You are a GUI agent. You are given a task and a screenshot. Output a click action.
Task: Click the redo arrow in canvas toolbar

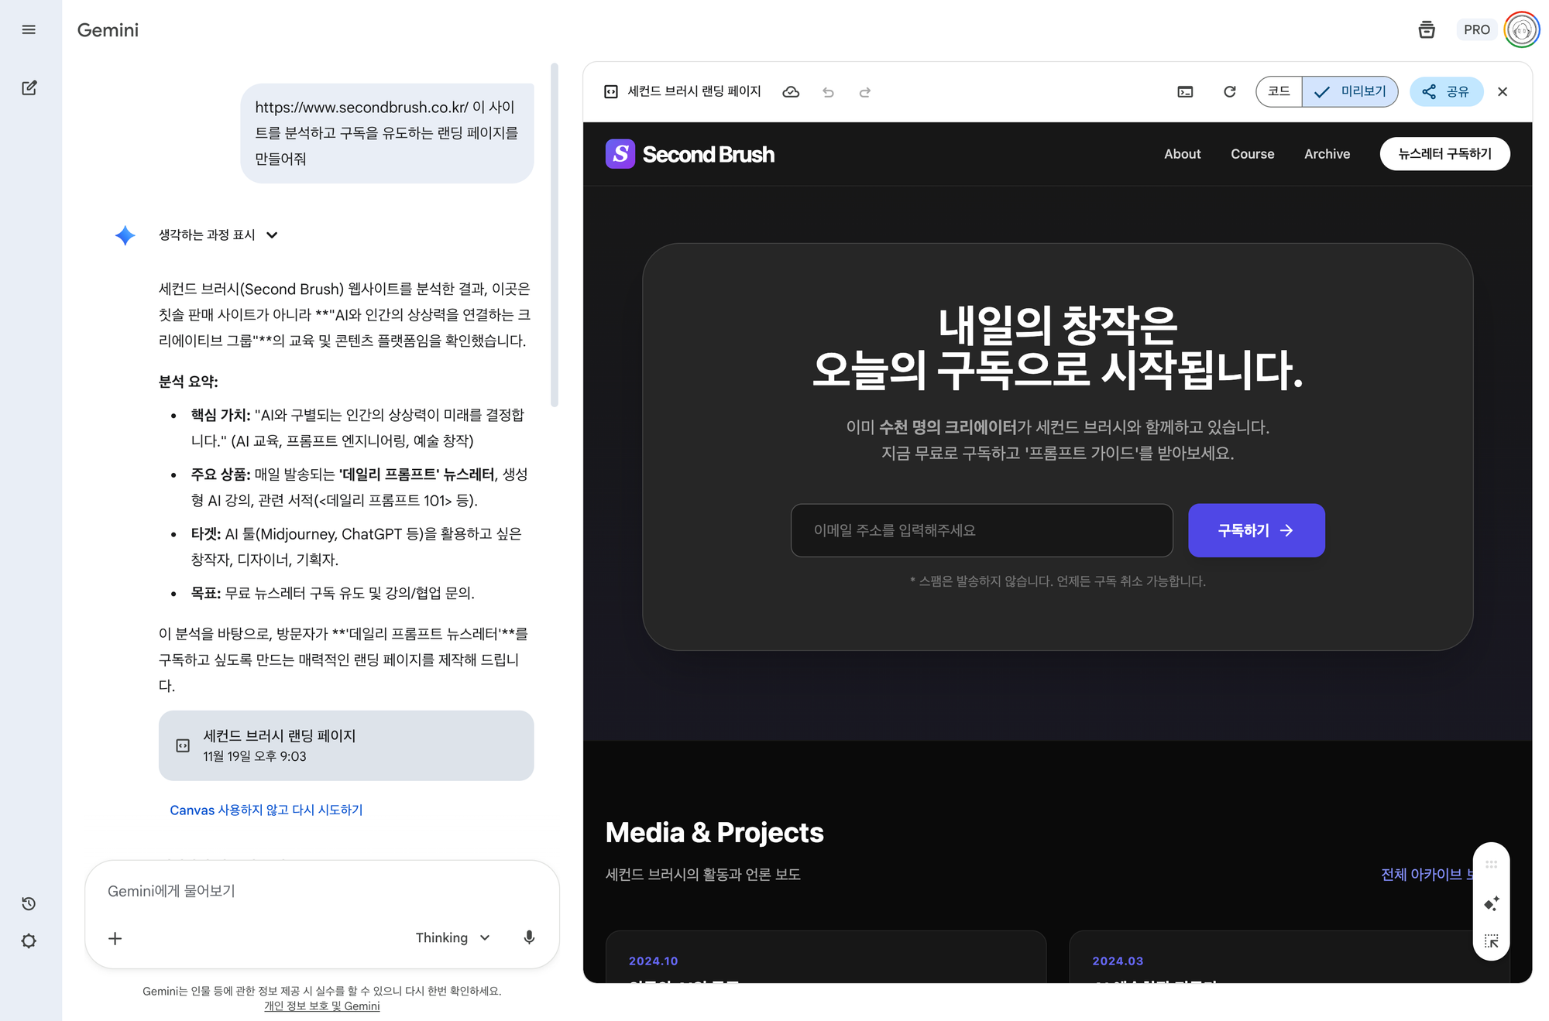865,92
